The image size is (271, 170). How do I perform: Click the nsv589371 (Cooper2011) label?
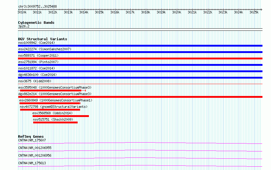click(38, 55)
